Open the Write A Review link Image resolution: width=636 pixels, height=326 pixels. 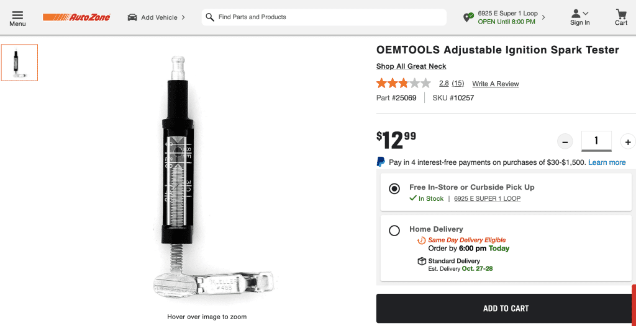pos(495,84)
